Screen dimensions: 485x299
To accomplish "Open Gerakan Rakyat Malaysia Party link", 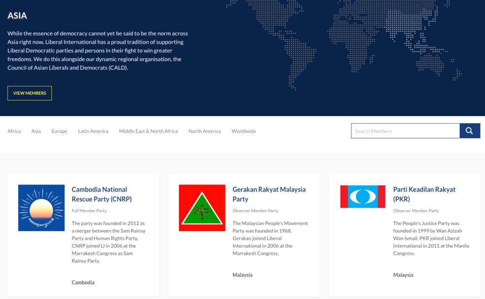I will click(269, 194).
